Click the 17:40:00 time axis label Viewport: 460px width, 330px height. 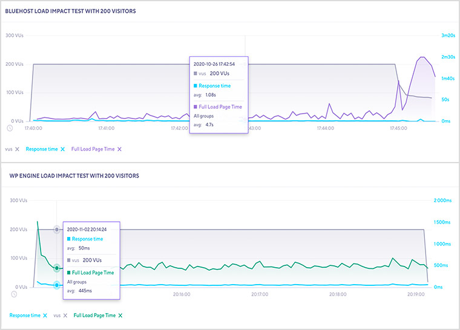33,128
